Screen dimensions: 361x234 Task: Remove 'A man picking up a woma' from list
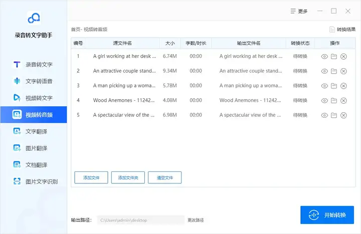click(x=343, y=86)
